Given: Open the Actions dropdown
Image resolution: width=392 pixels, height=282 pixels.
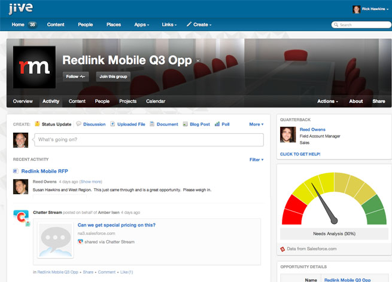Looking at the screenshot, I should pyautogui.click(x=327, y=101).
